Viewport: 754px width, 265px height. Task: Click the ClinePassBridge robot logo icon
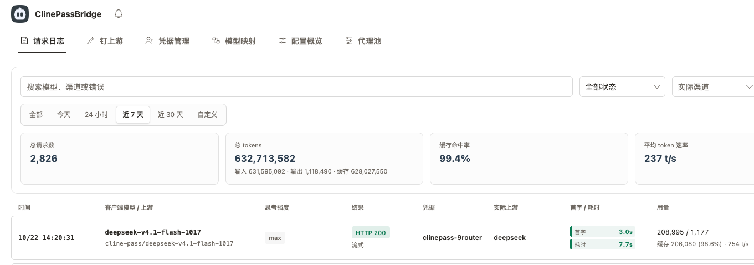pos(20,14)
